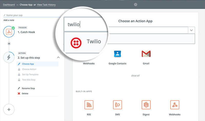Click the TRIGGER badge label
Screen dimensions: 205x121
[x=23, y=27]
